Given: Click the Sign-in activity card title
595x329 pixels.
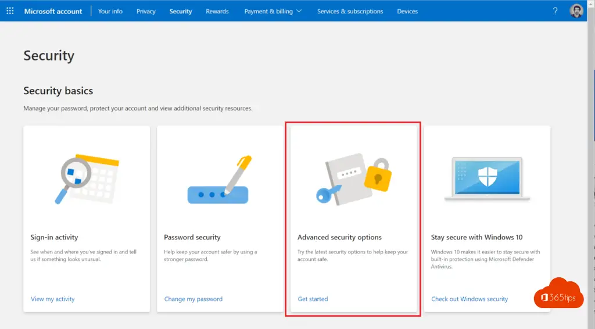Looking at the screenshot, I should pos(54,237).
